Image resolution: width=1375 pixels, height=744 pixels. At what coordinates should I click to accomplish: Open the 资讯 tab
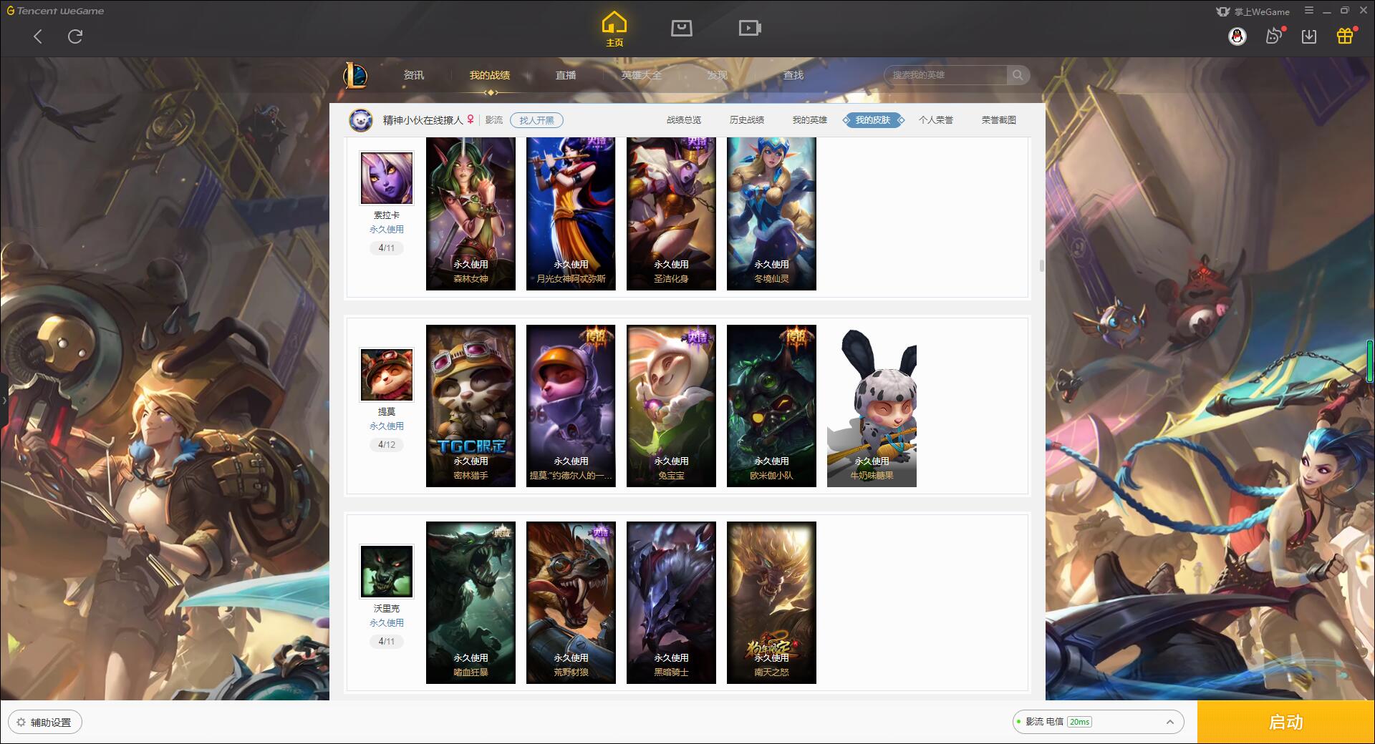(x=413, y=75)
